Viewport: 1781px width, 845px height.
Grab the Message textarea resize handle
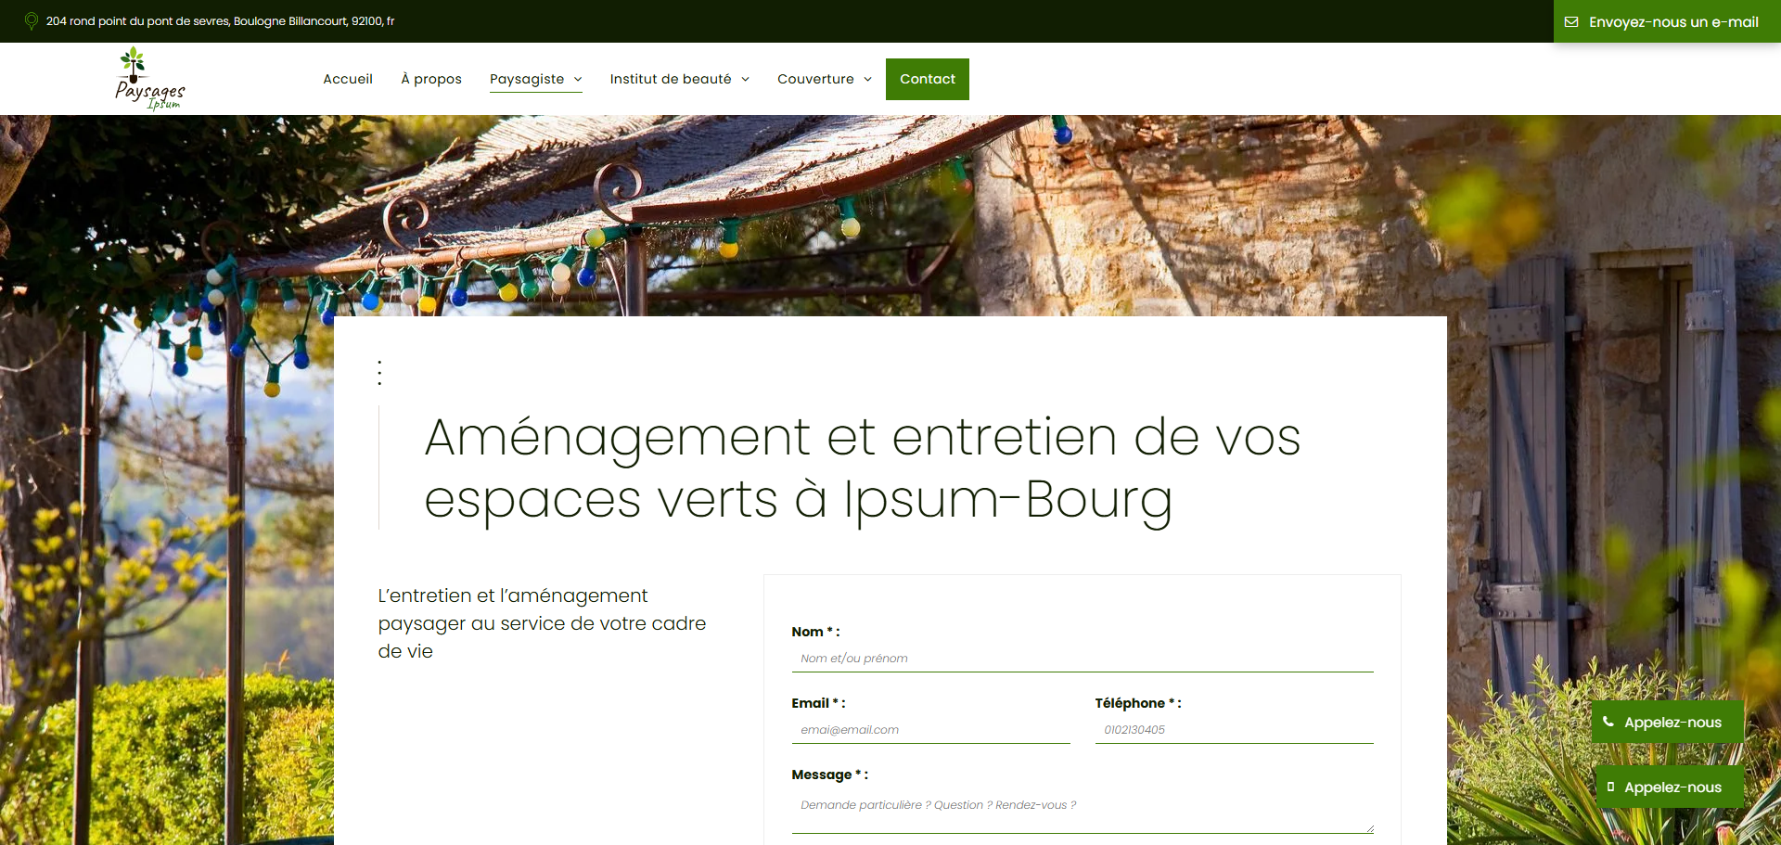1369,828
